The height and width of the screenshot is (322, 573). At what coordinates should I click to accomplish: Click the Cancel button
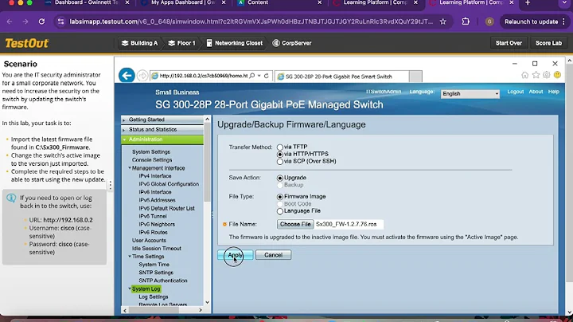273,255
